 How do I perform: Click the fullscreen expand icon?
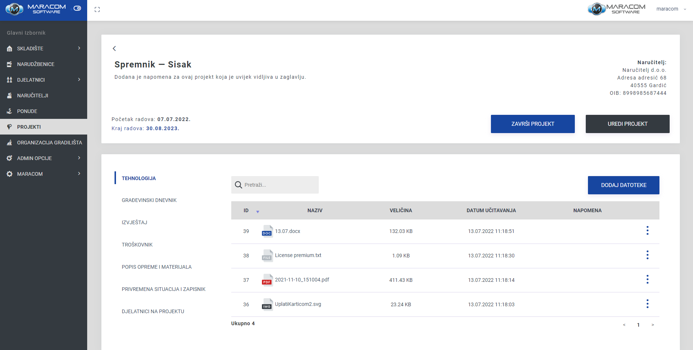(x=97, y=9)
